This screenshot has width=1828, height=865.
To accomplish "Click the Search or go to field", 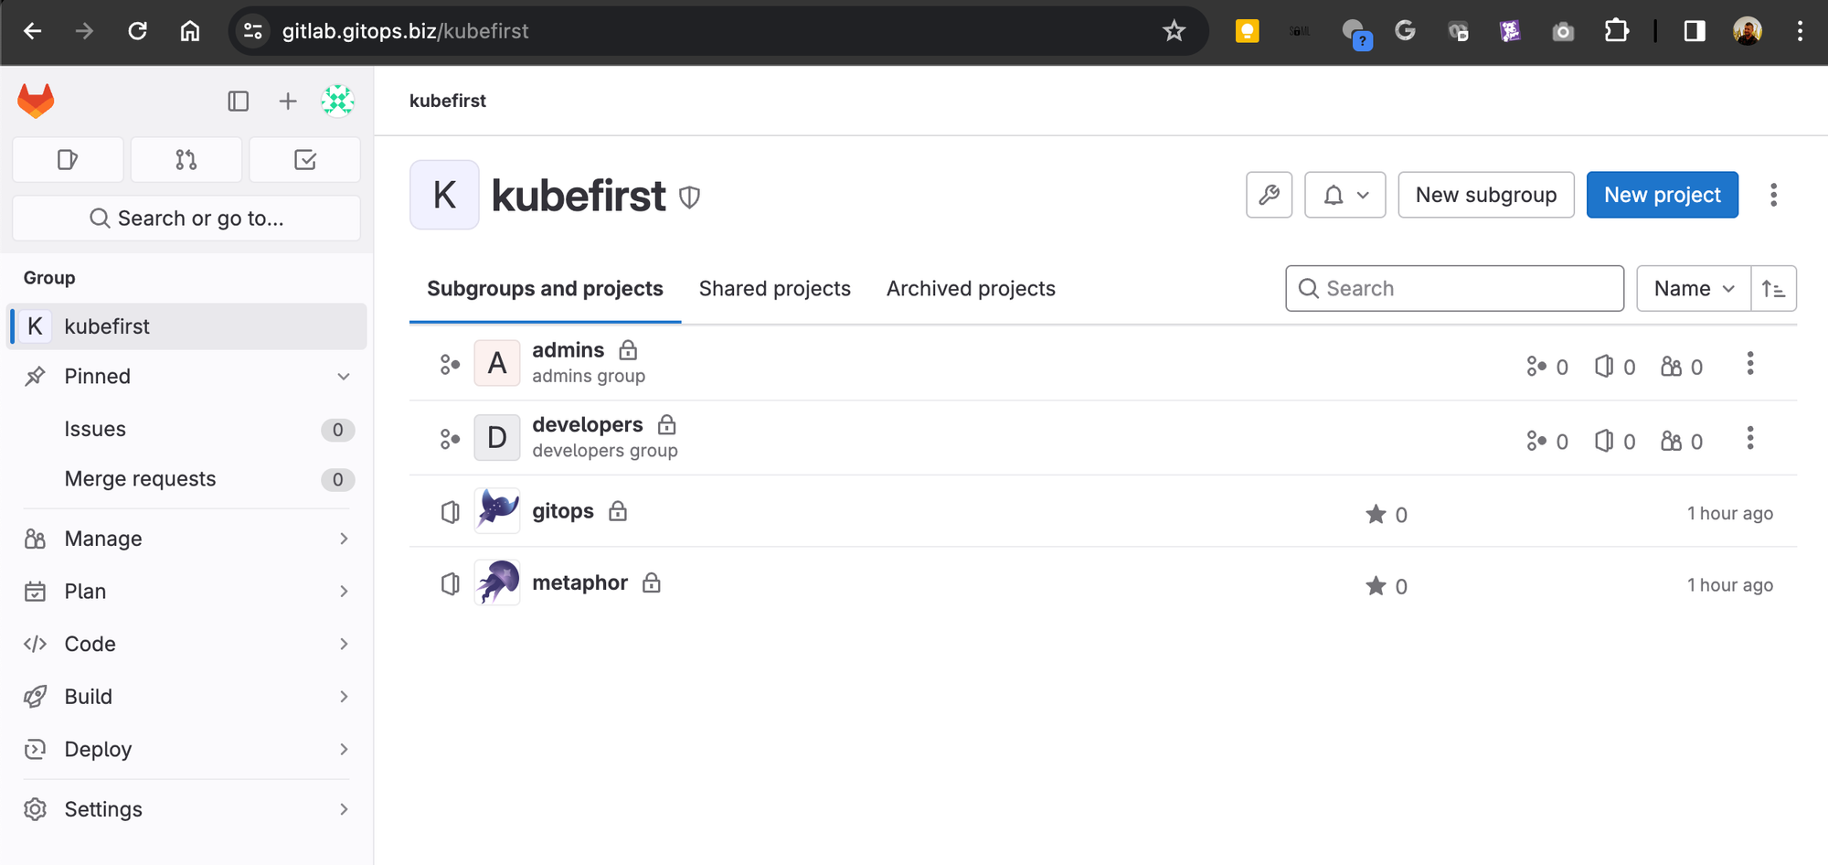I will [186, 219].
